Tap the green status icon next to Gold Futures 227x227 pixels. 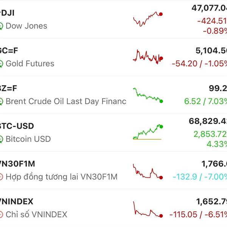coord(2,64)
